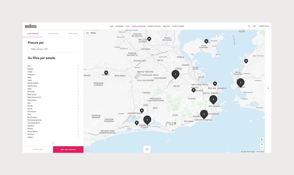Open Plastic Lovers menu item
This screenshot has width=294, height=175.
coord(178,26)
